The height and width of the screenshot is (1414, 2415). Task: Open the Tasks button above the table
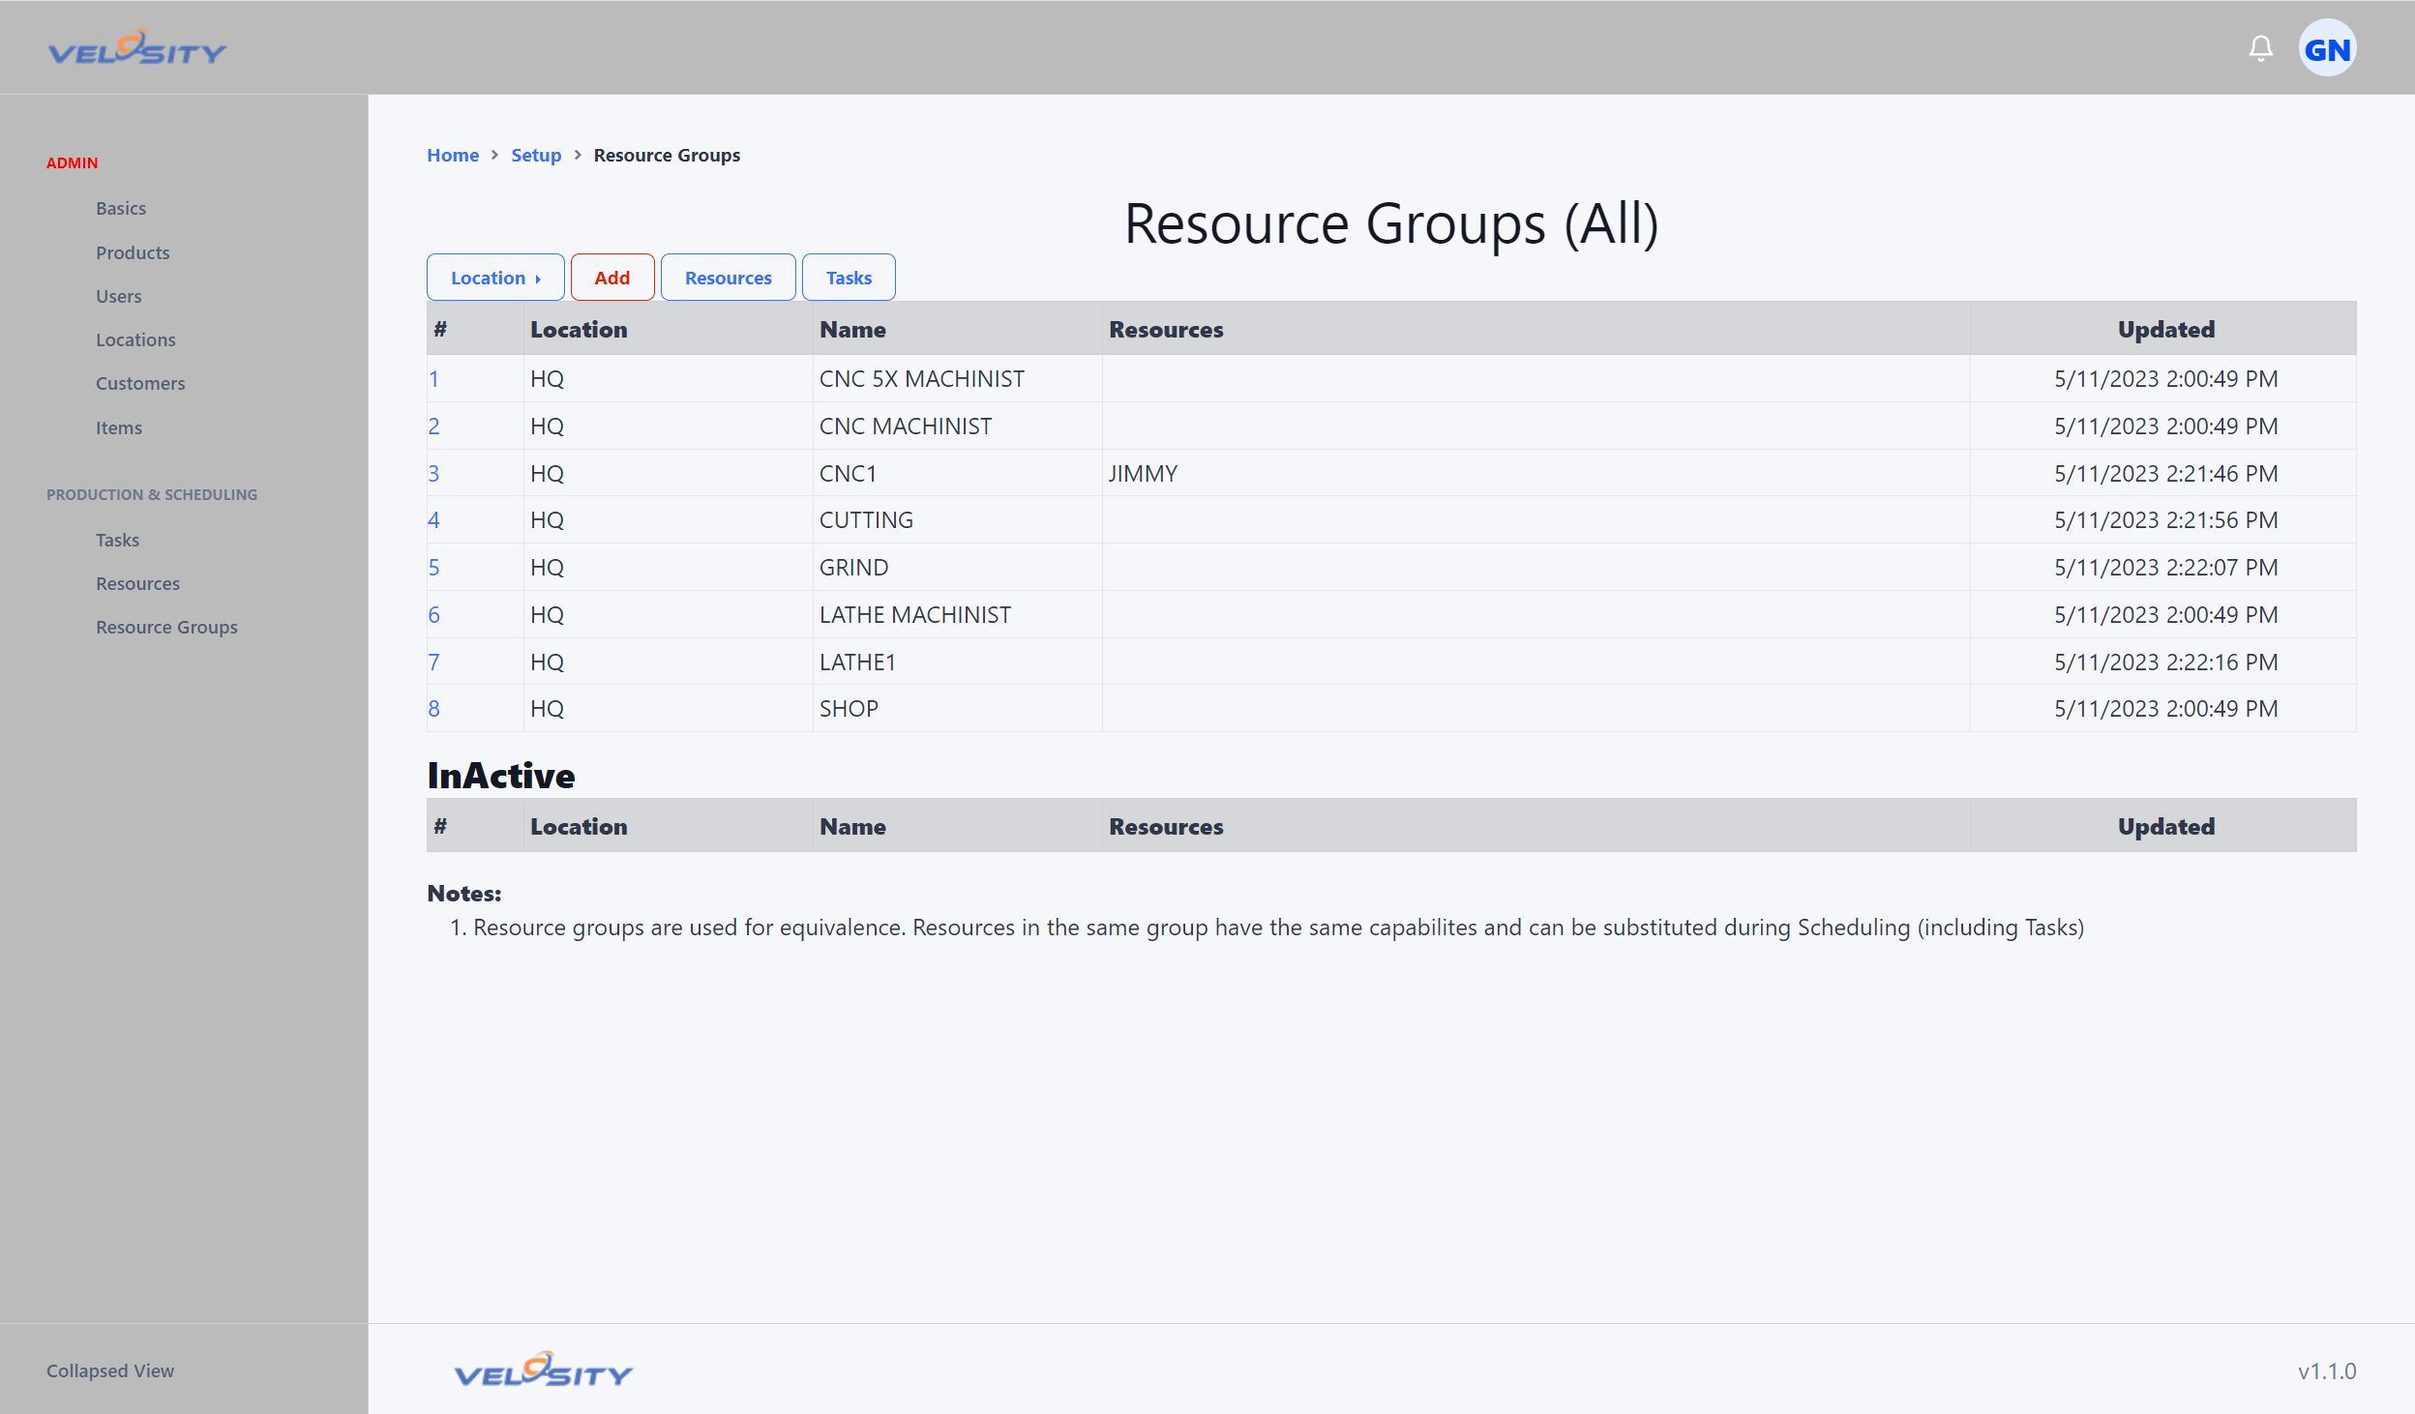[x=849, y=278]
